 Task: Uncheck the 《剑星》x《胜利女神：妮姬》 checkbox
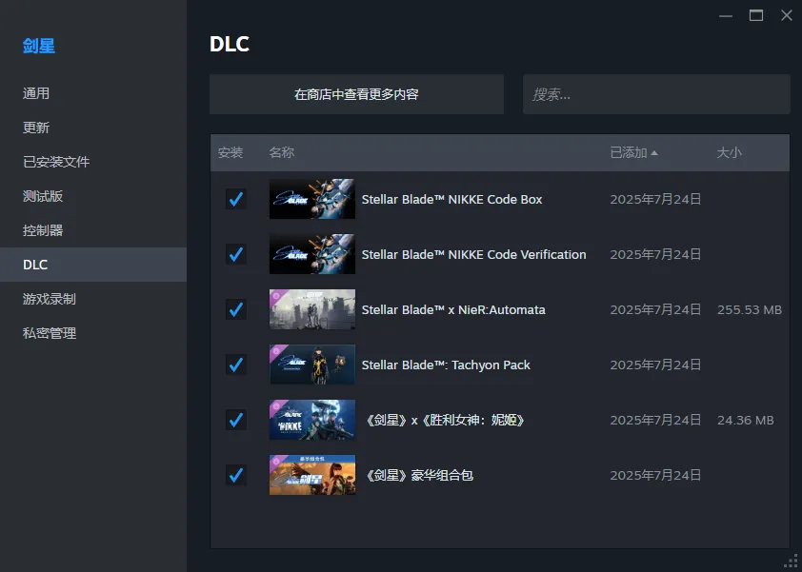235,420
